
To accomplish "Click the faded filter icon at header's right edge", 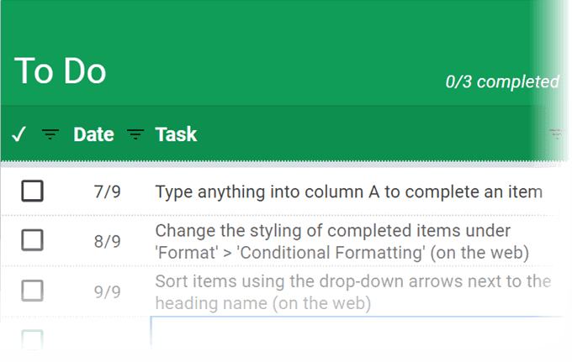I will [556, 134].
